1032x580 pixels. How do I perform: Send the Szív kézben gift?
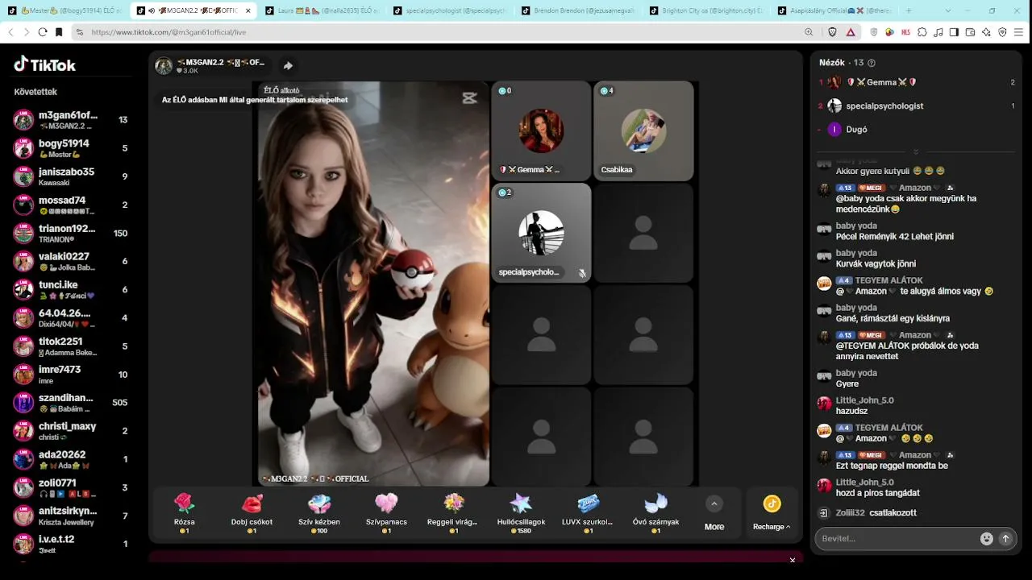(x=319, y=513)
